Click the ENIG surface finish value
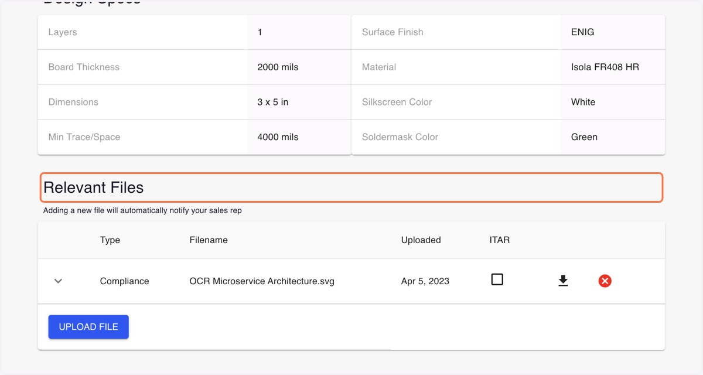Viewport: 703px width, 375px height. 583,32
